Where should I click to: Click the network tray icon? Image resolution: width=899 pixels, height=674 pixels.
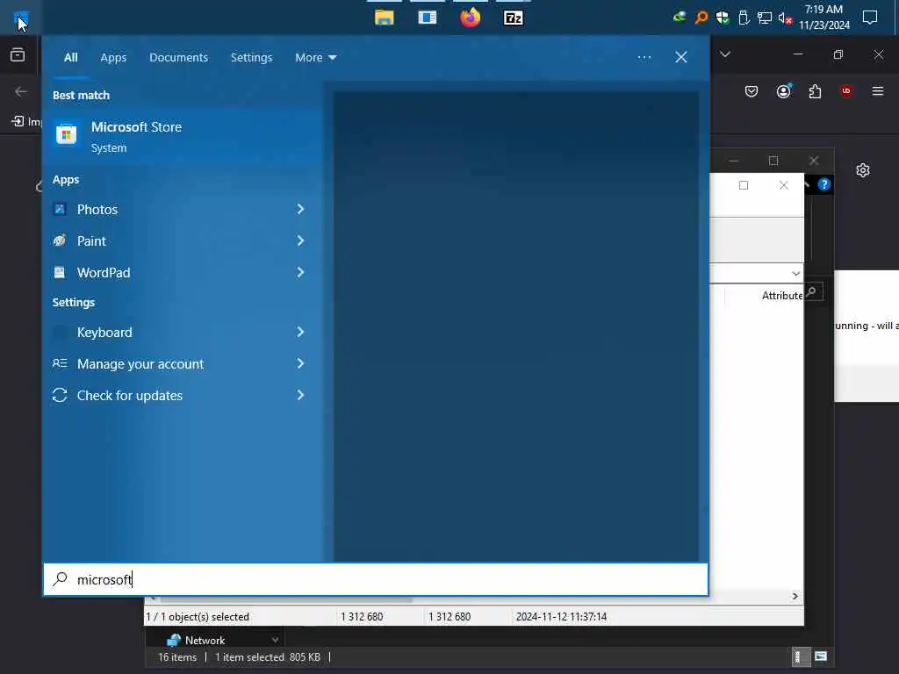[x=765, y=18]
